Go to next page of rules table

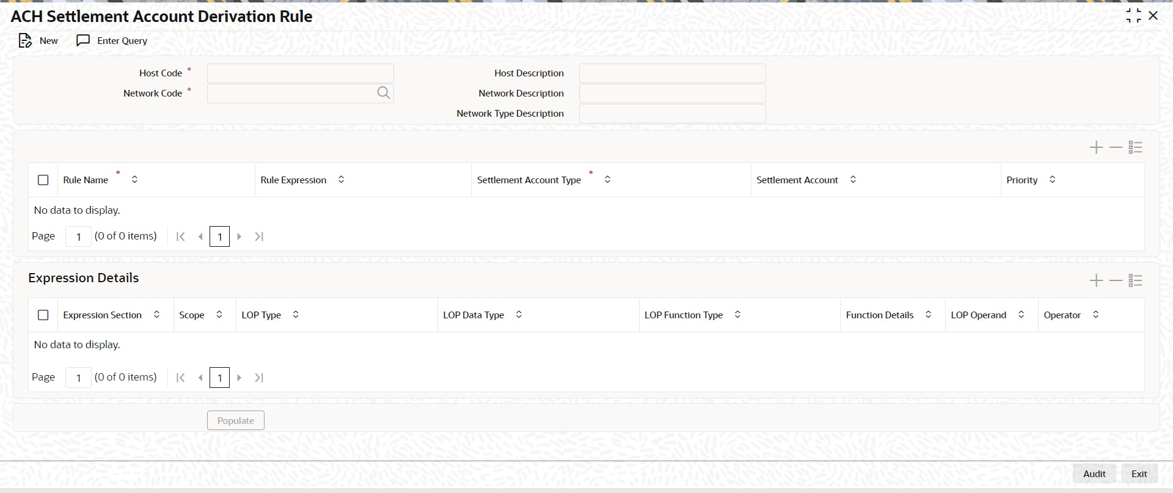click(x=239, y=236)
